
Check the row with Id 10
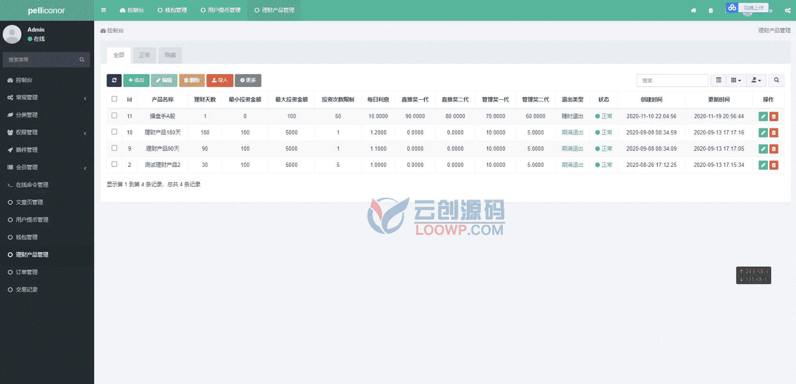114,132
